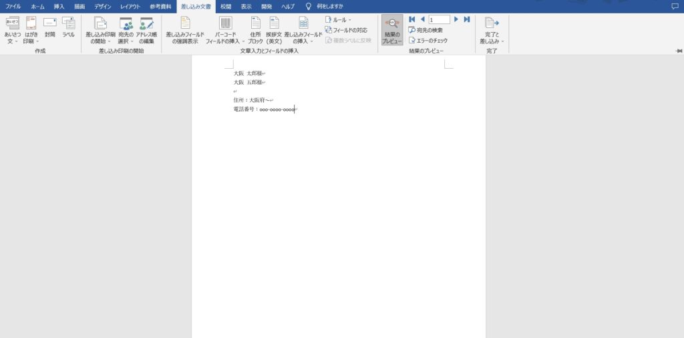This screenshot has width=684, height=338.
Task: Switch to the 挿入 insert tab
Action: click(59, 7)
